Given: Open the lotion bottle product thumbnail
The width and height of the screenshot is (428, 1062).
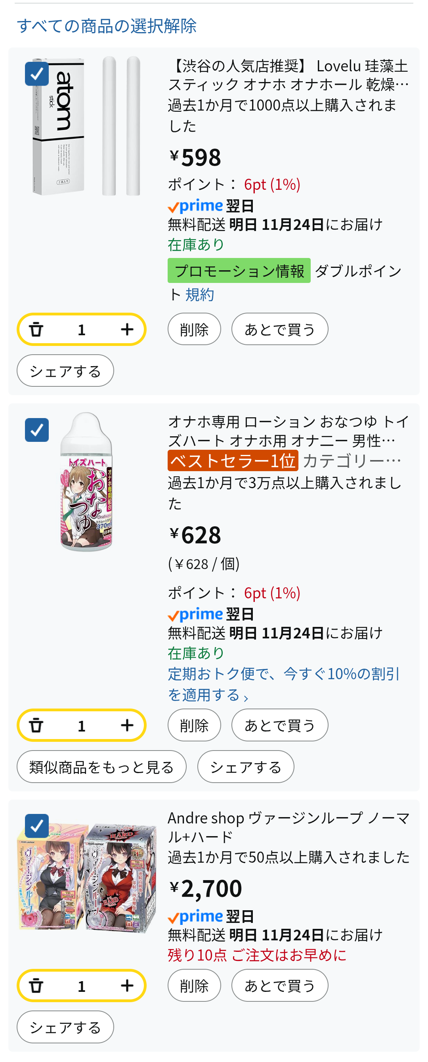Looking at the screenshot, I should pos(86,481).
